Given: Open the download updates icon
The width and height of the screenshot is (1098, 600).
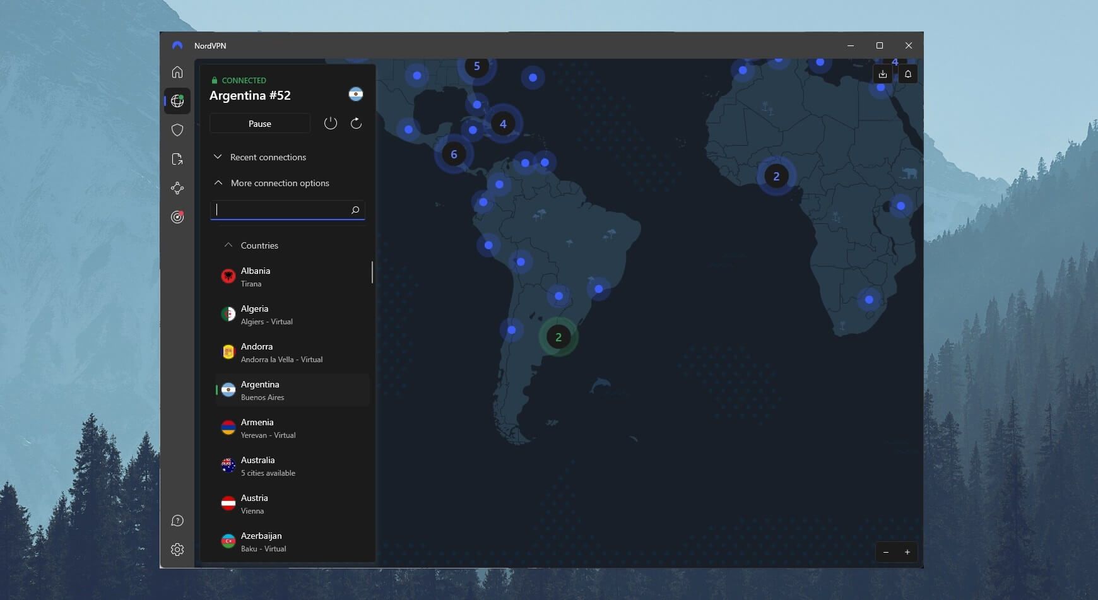Looking at the screenshot, I should (883, 74).
